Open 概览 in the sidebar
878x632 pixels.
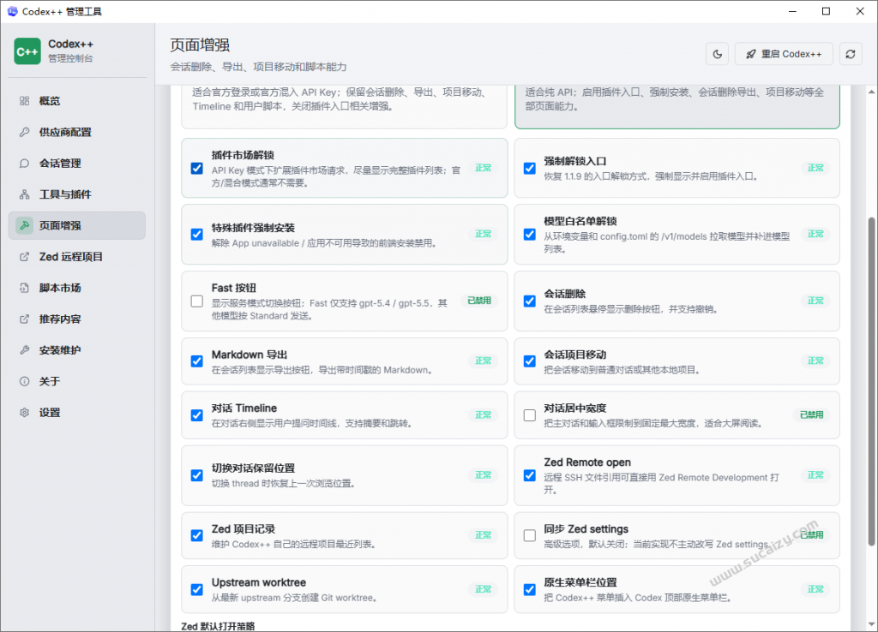coord(77,101)
